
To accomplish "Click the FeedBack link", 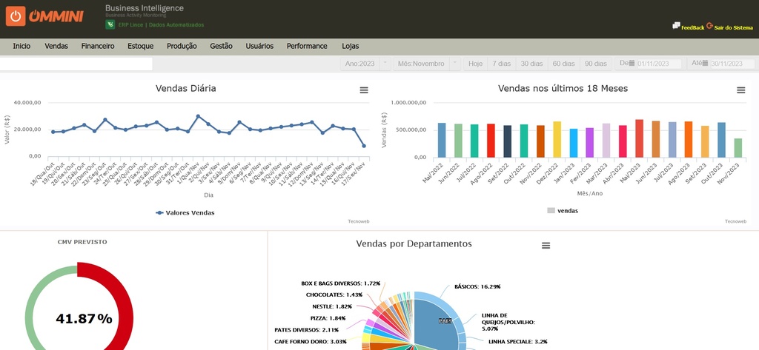I will click(693, 28).
